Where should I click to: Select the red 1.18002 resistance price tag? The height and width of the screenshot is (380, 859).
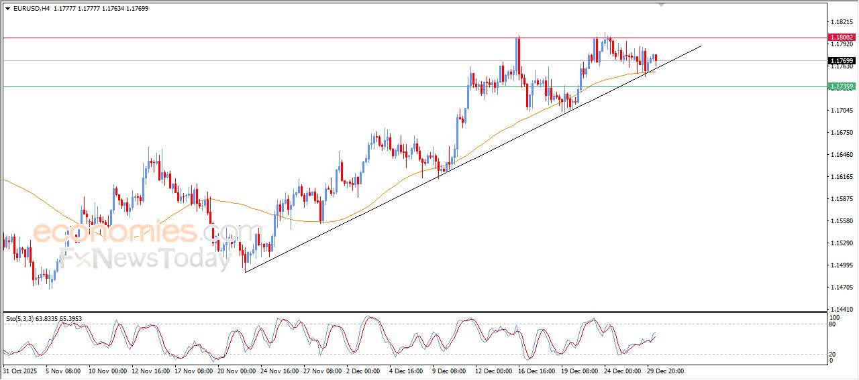(841, 38)
